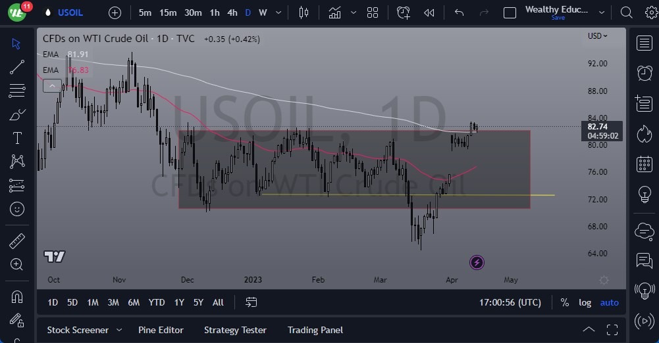Click the bar replay rewind icon
This screenshot has height=343, width=659.
pyautogui.click(x=429, y=12)
